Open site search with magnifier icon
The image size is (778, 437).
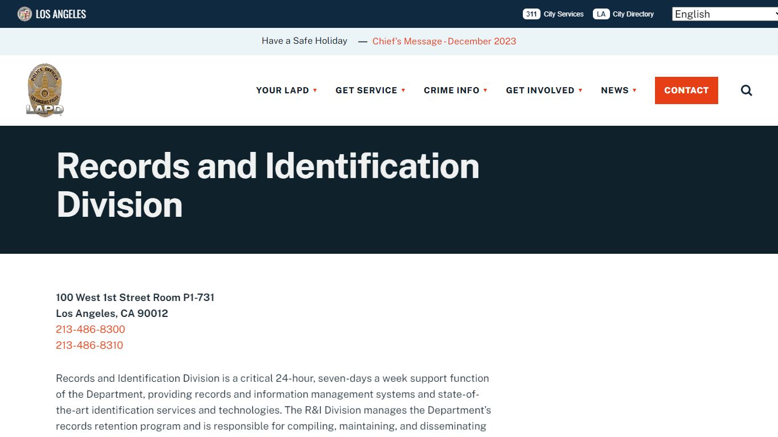(x=747, y=90)
